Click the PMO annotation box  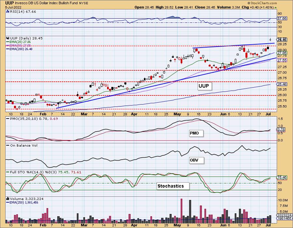pyautogui.click(x=196, y=133)
